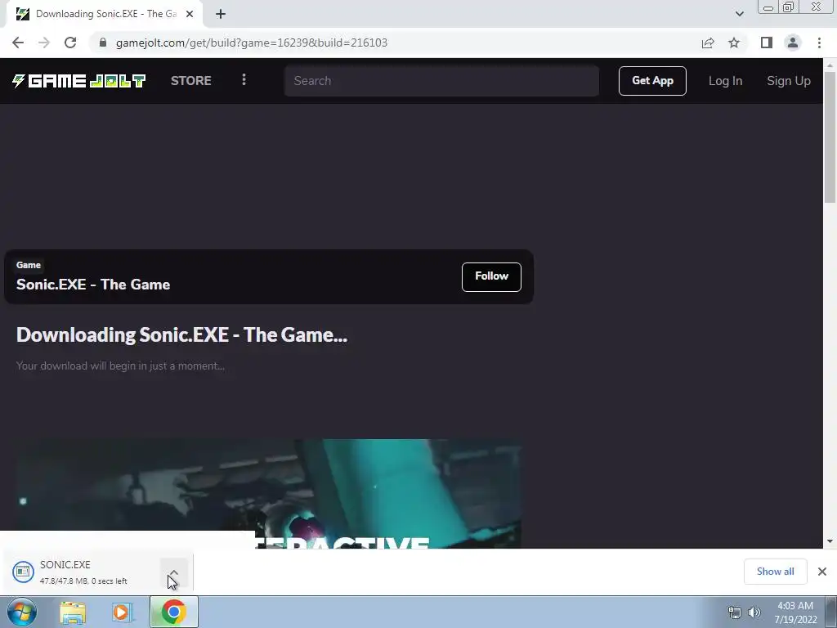
Task: Click the Game Jolt logo
Action: [x=79, y=81]
